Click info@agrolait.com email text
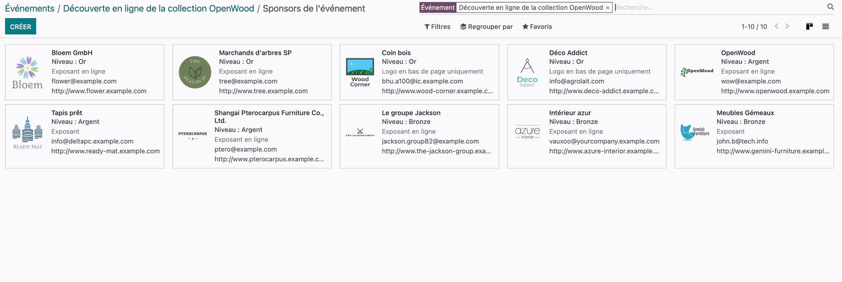842x282 pixels. pyautogui.click(x=577, y=81)
